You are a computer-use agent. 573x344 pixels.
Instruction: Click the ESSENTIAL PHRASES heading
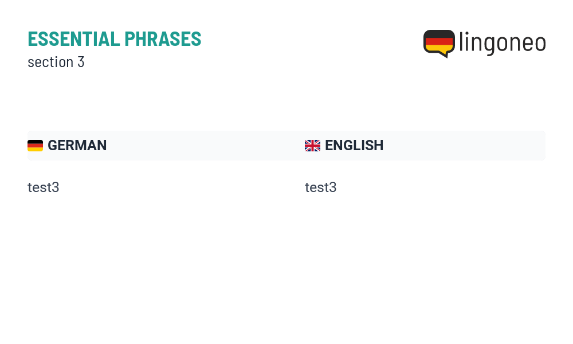click(x=115, y=39)
